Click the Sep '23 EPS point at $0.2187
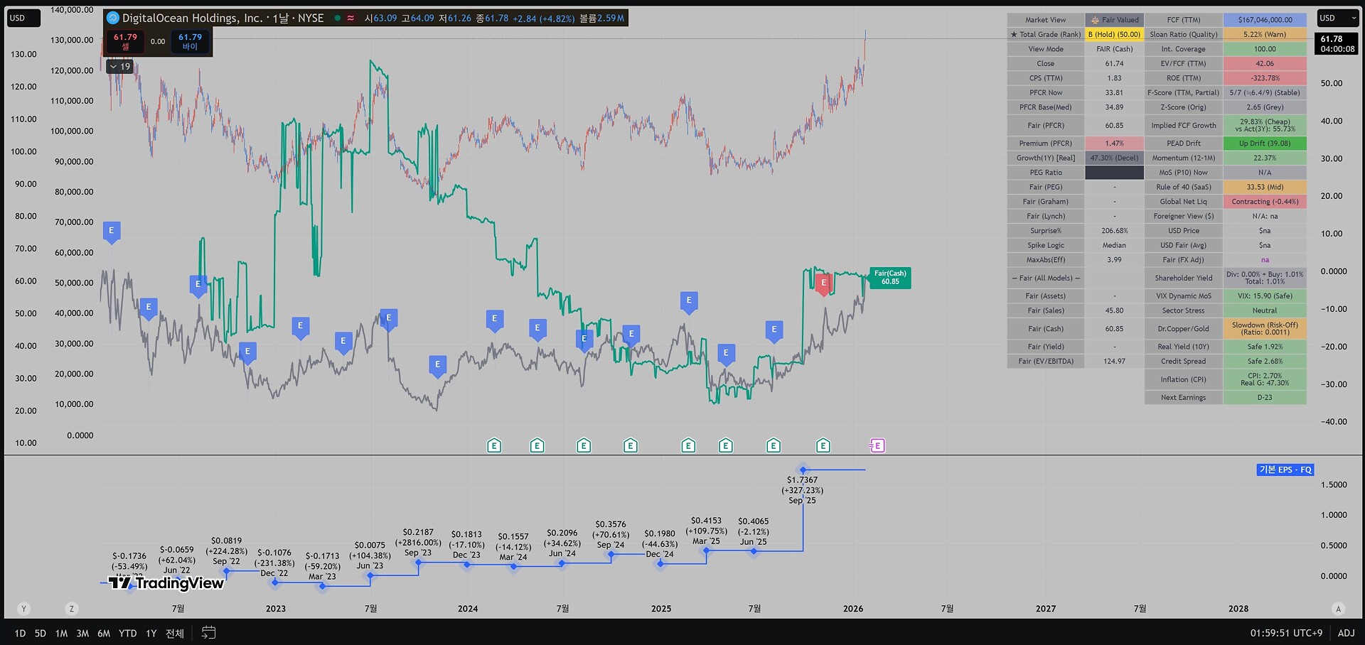 coord(418,563)
